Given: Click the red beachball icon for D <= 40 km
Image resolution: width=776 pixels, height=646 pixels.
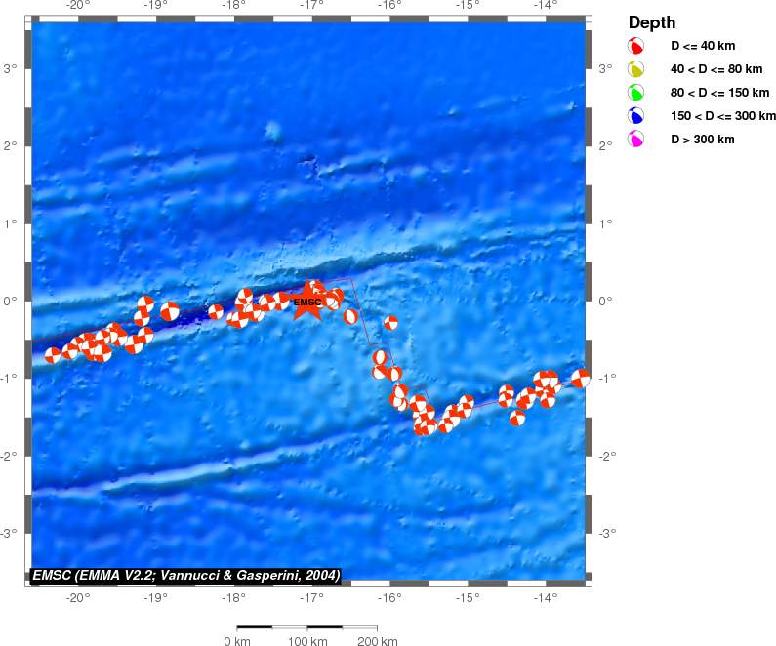Looking at the screenshot, I should tap(636, 46).
